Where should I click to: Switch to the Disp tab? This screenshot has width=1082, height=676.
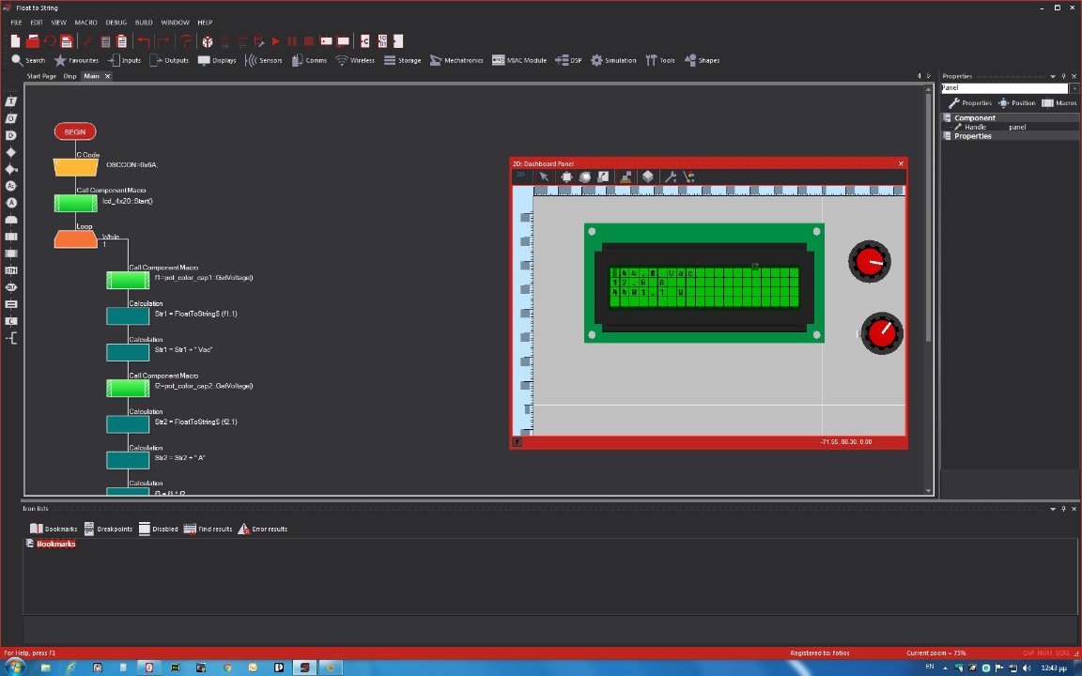[70, 77]
